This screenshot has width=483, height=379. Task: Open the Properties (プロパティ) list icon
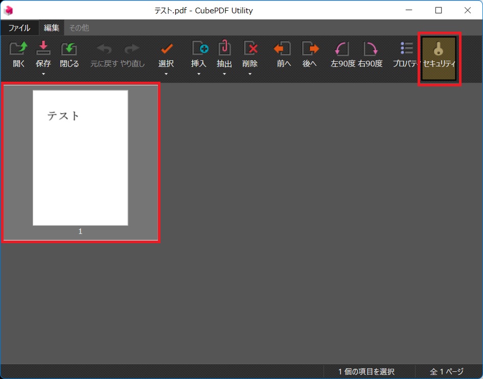(x=407, y=48)
